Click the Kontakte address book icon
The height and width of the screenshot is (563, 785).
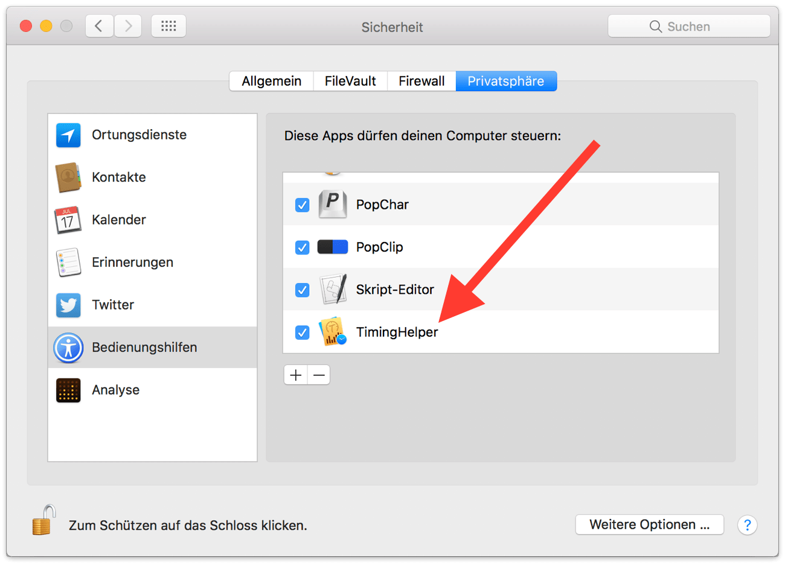click(x=68, y=177)
